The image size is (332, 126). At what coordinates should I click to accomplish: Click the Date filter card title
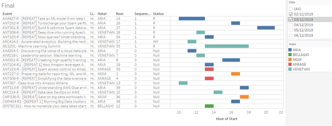coord(292,2)
